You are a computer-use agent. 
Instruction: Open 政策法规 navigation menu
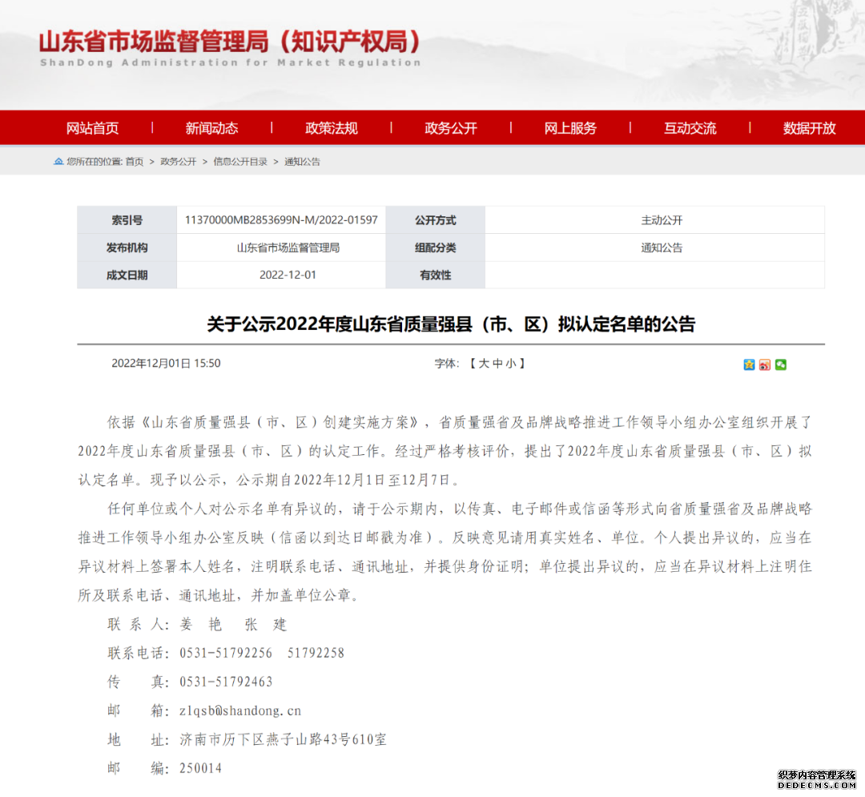(x=332, y=128)
